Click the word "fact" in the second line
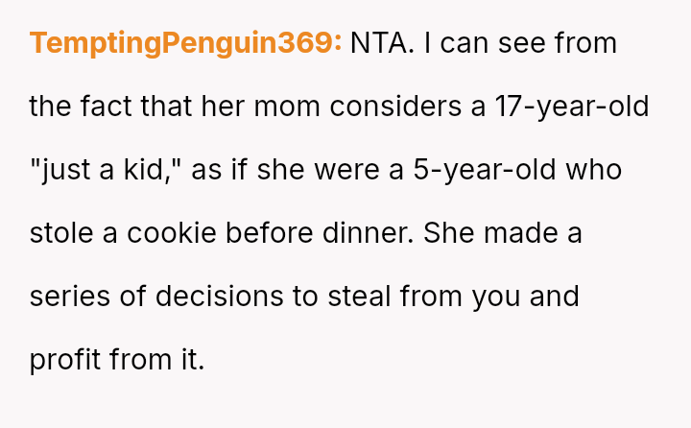Screen dimensions: 691x428 [106, 107]
